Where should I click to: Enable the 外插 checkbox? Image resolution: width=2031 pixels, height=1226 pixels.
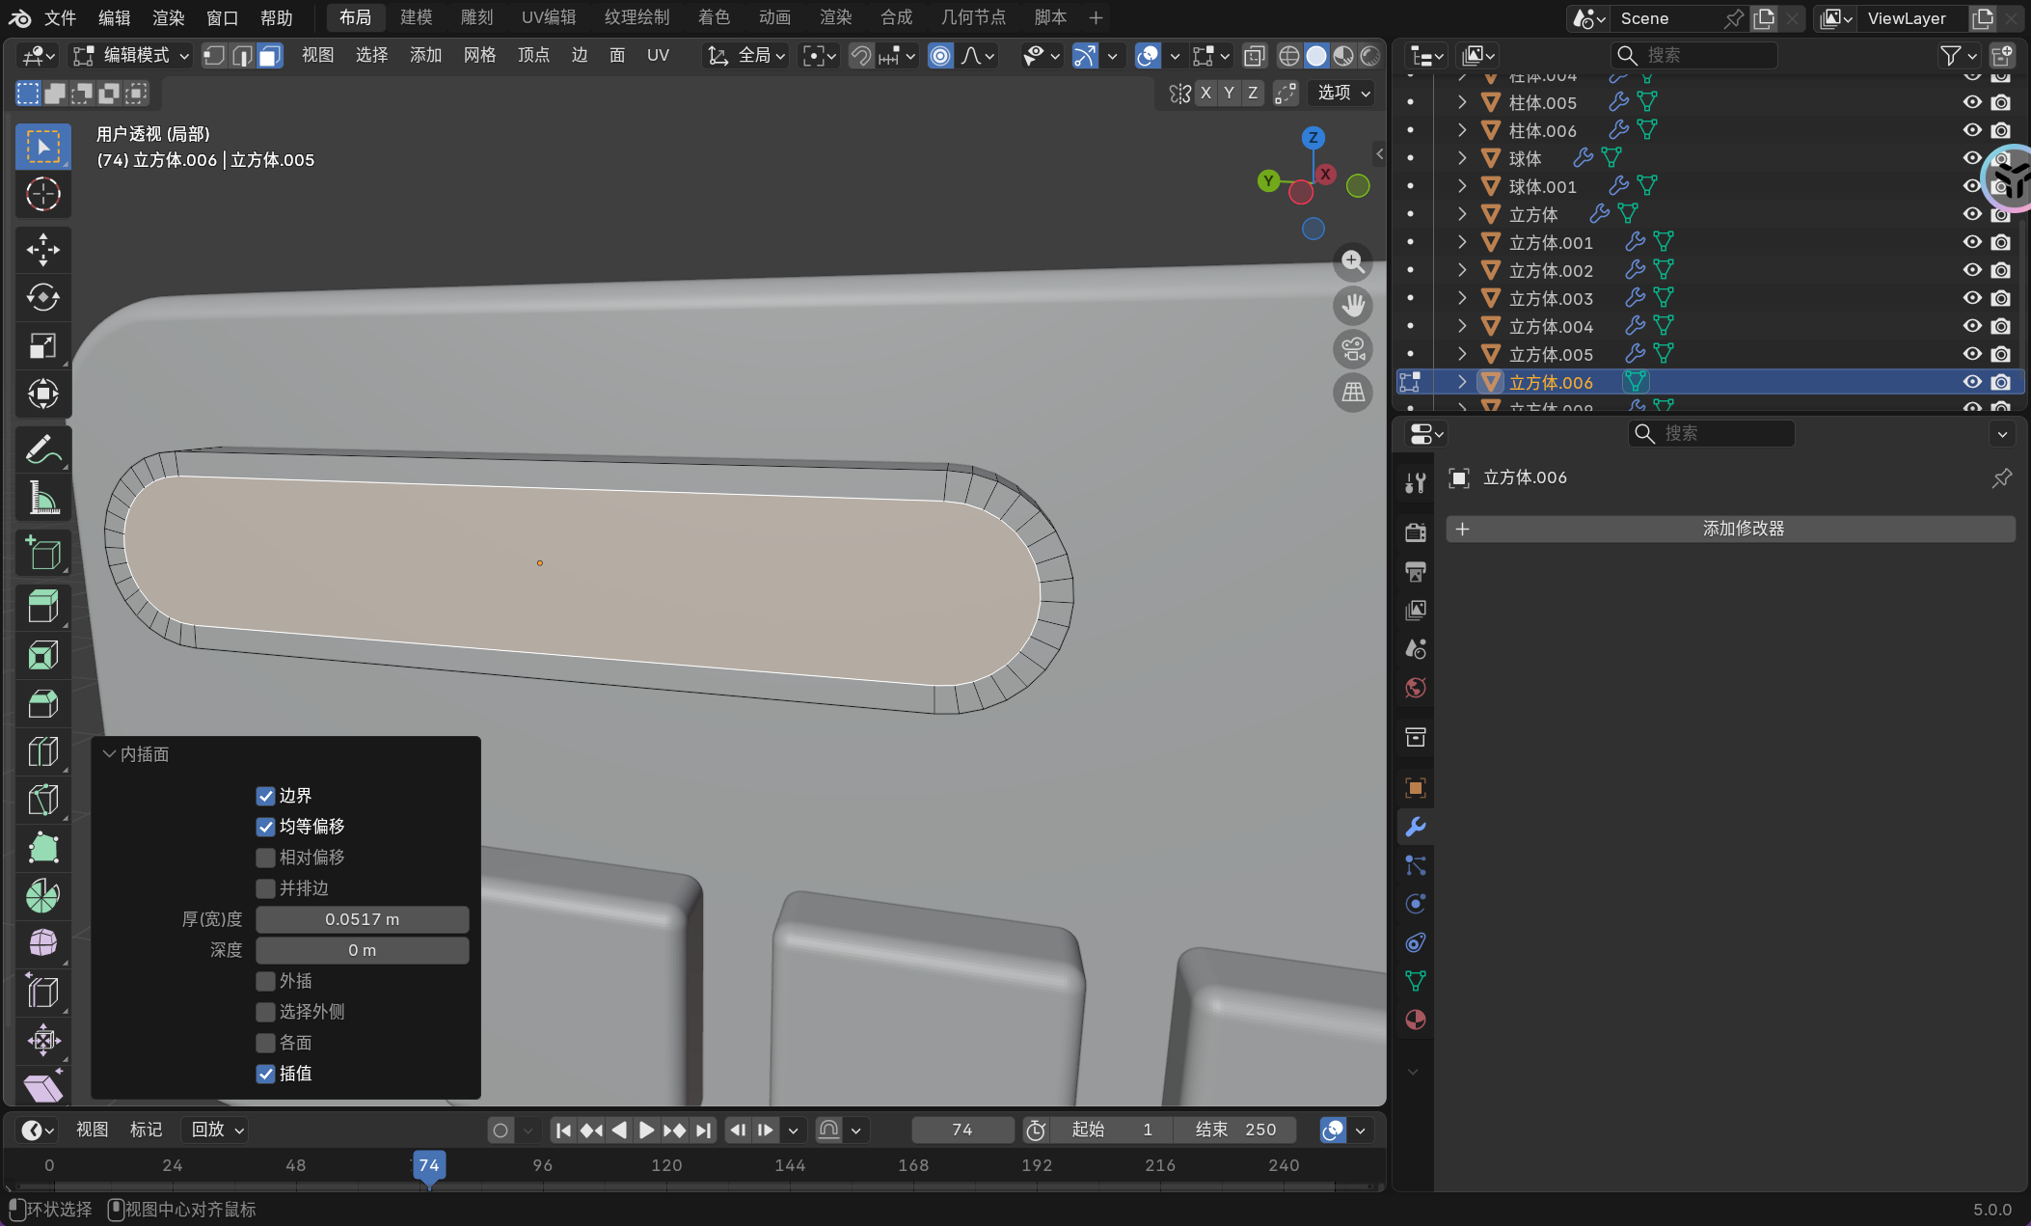[265, 981]
